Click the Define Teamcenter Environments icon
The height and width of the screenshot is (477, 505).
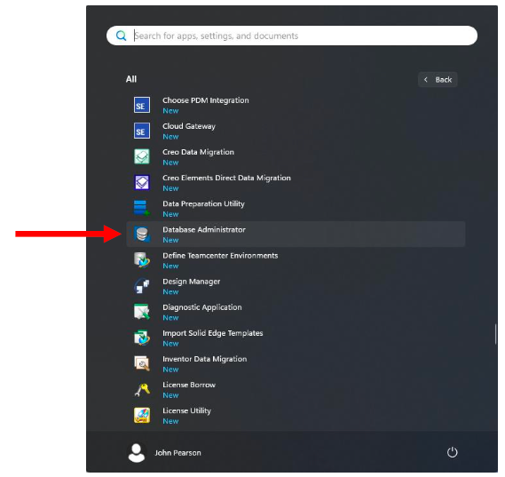(142, 260)
